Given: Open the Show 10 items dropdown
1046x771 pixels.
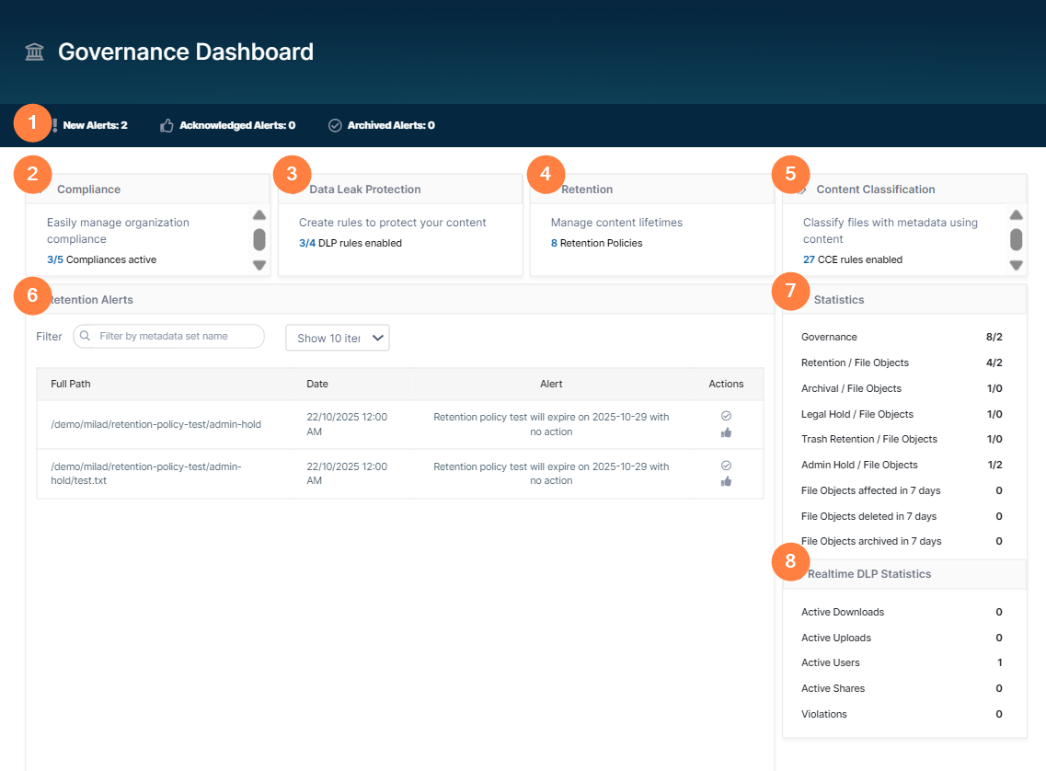Looking at the screenshot, I should tap(338, 338).
